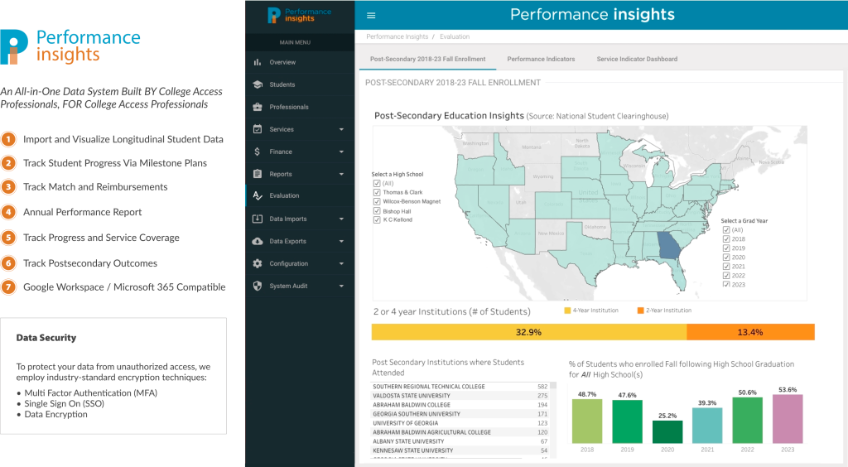Click the hamburger menu icon in header
This screenshot has height=467, width=848.
(371, 16)
